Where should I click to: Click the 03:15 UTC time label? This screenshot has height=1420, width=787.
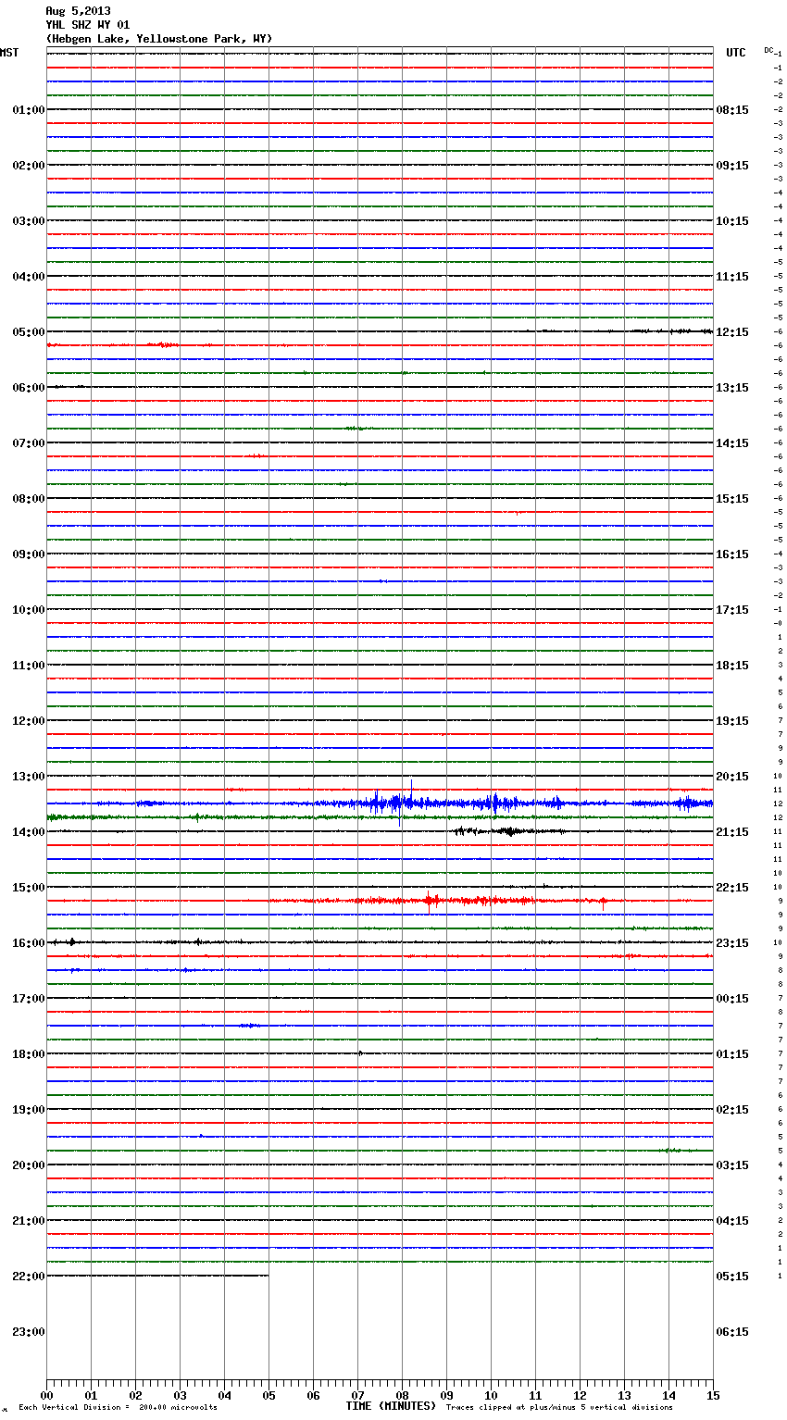point(732,1165)
